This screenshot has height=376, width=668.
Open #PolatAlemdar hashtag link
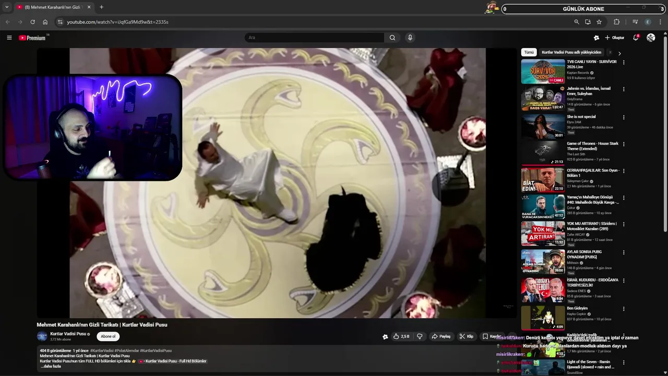[x=127, y=350]
